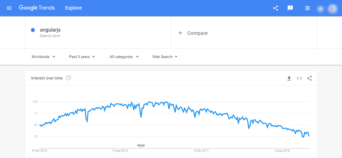Click the Note marker on timeline
The height and width of the screenshot is (158, 342).
141,146
